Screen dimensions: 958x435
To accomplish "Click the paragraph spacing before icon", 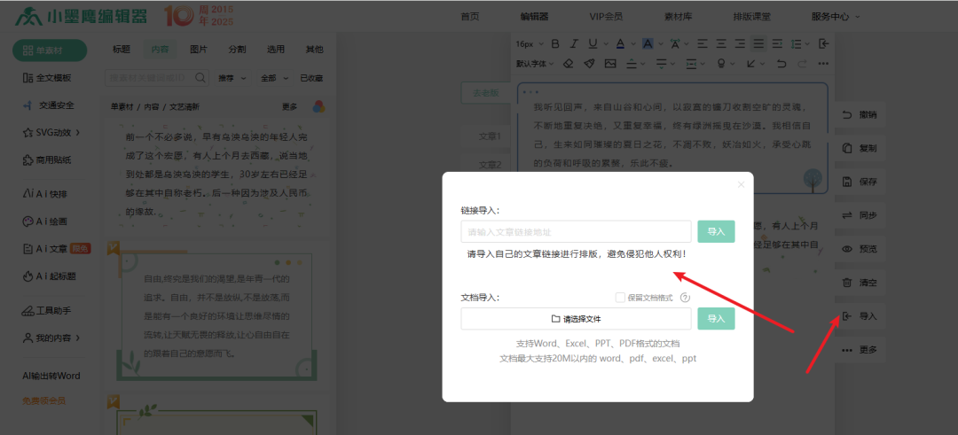I will 632,63.
